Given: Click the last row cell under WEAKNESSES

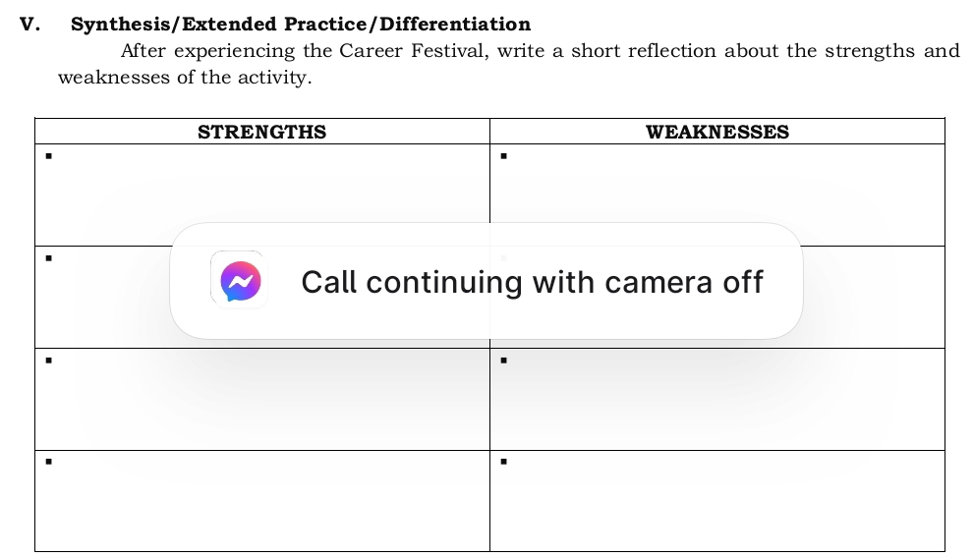Looking at the screenshot, I should (716, 501).
